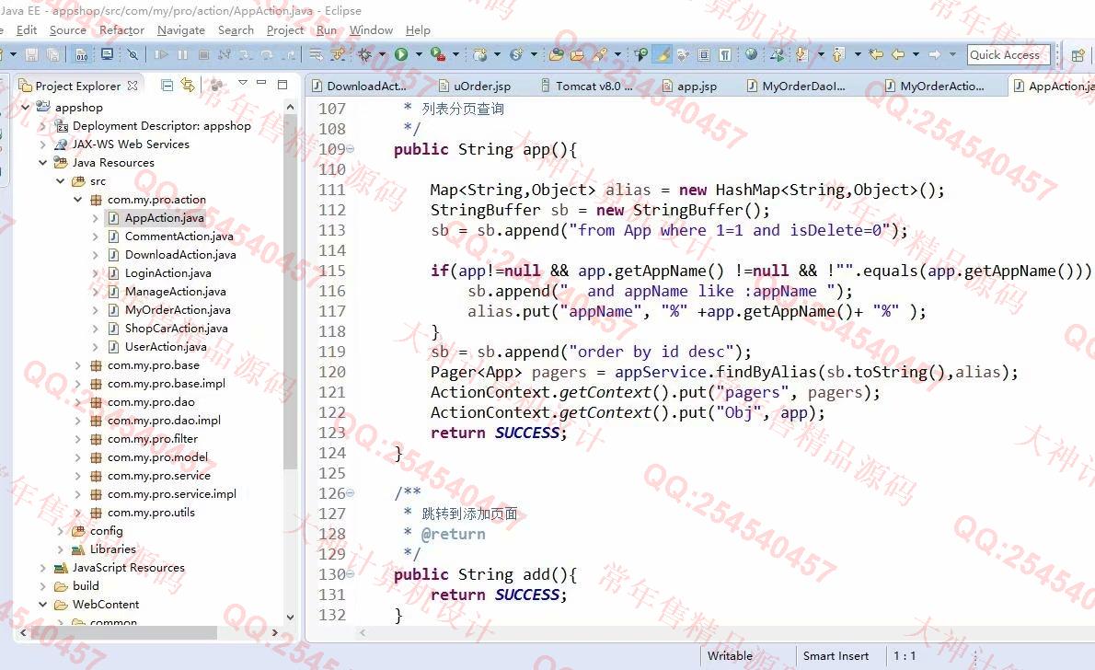Click the Drop to Frame icon
This screenshot has height=670, width=1095.
pyautogui.click(x=317, y=54)
